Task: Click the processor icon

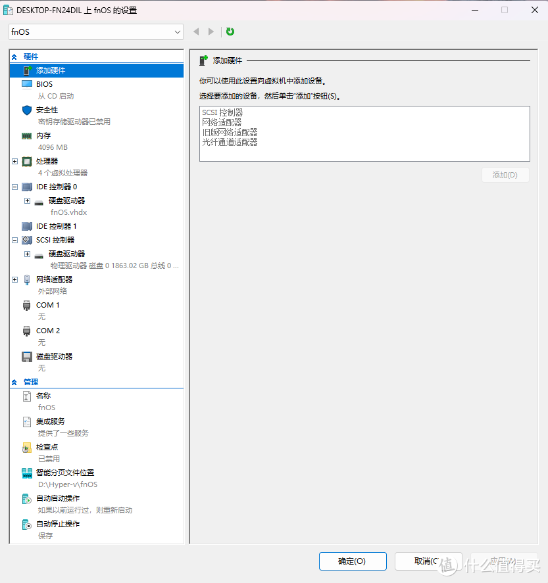Action: coord(27,162)
